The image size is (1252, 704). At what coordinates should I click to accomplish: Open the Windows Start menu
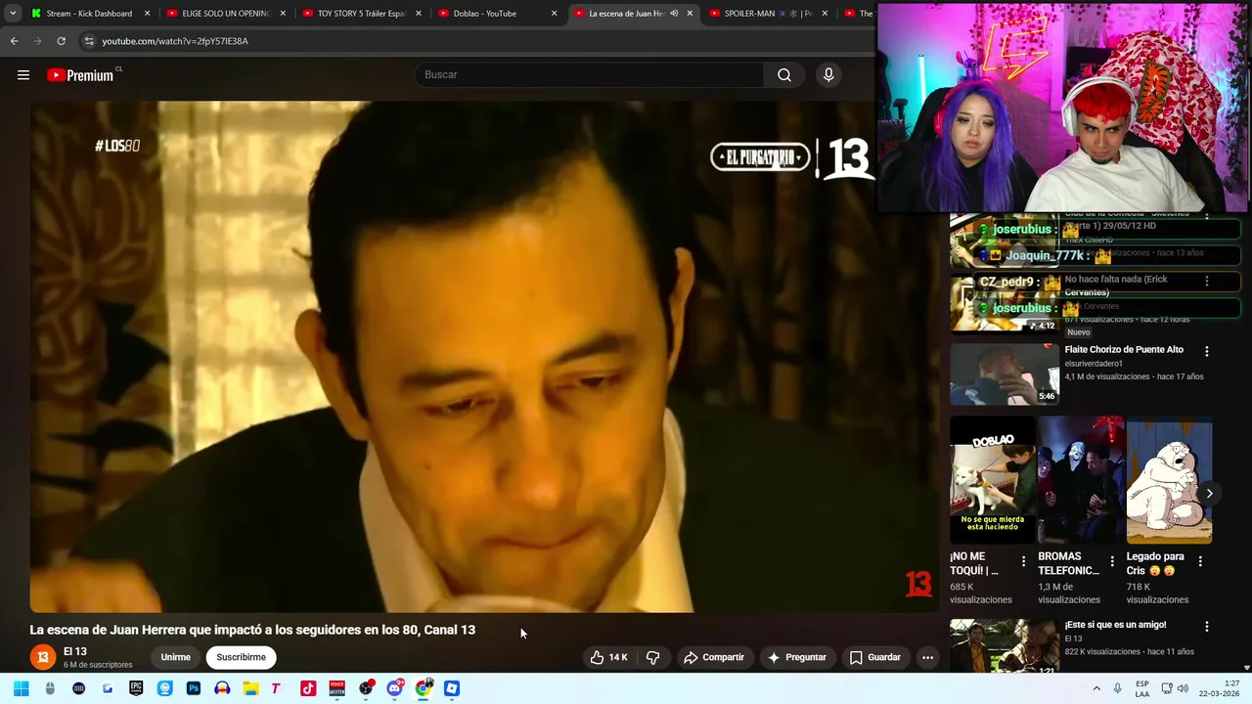tap(21, 688)
